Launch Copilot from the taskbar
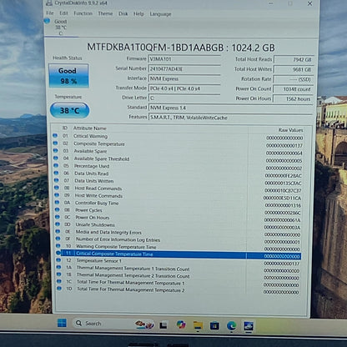 point(181,324)
